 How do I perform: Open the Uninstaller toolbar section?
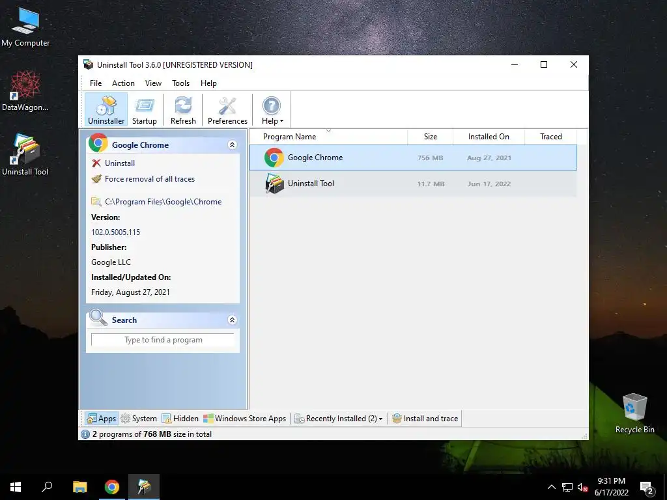[x=106, y=109]
